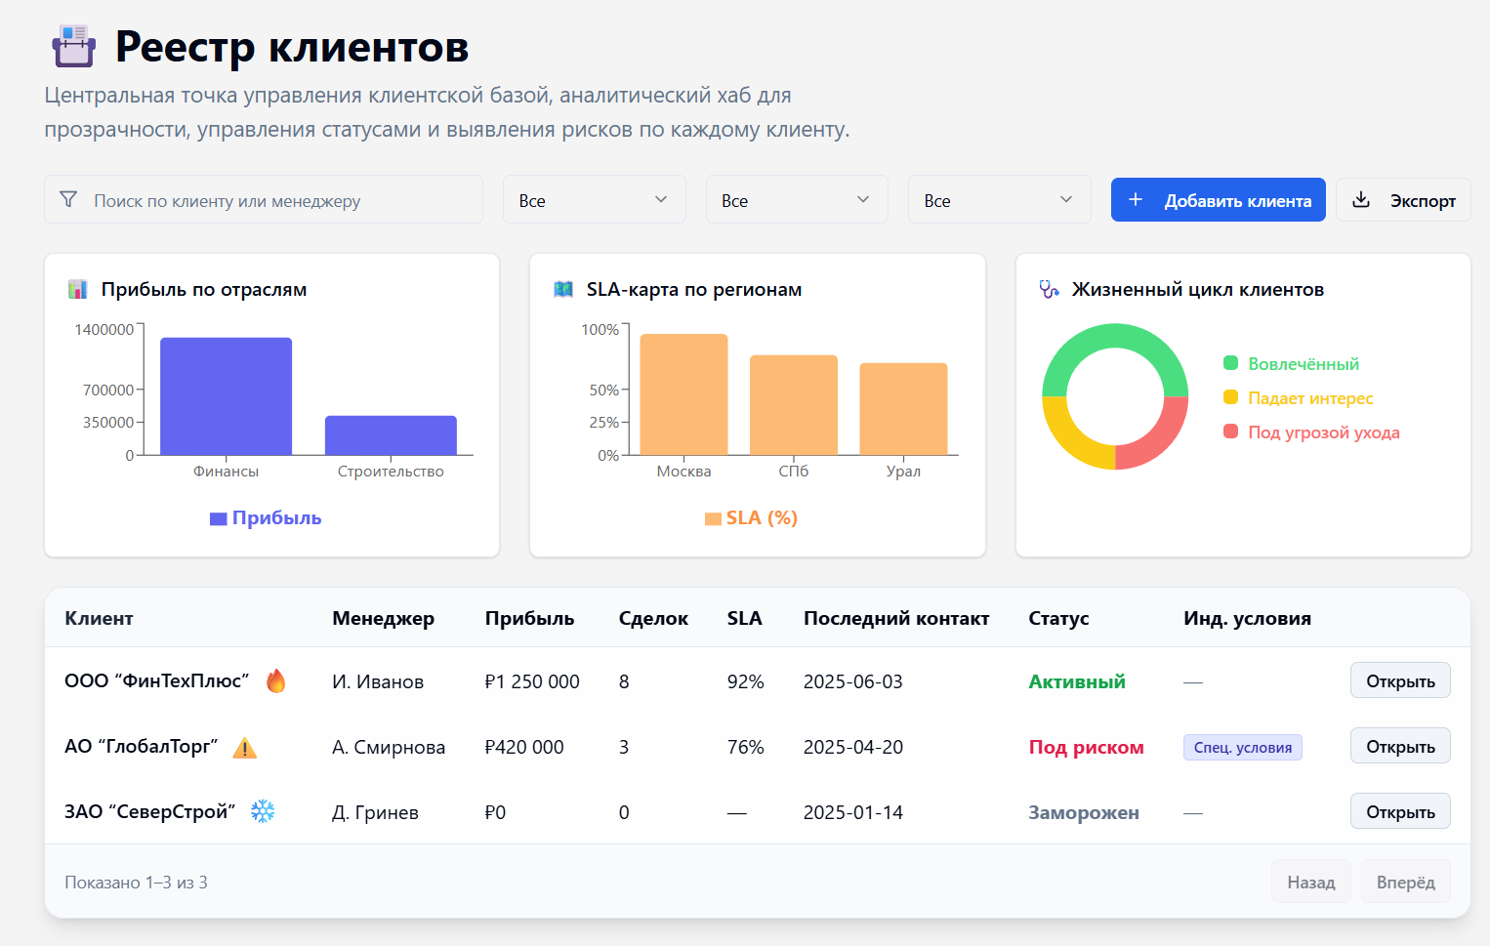Screen dimensions: 1490x946
Task: Click the Статус column header
Action: tap(1058, 618)
